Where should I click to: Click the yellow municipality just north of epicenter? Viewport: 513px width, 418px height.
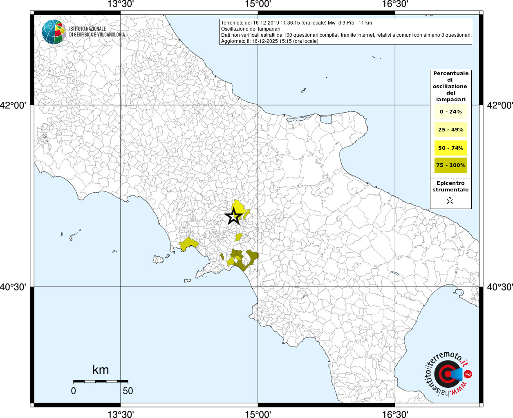pyautogui.click(x=238, y=206)
